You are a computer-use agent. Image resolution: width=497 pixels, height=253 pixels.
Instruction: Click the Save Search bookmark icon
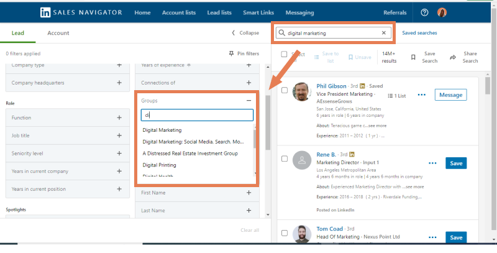413,57
